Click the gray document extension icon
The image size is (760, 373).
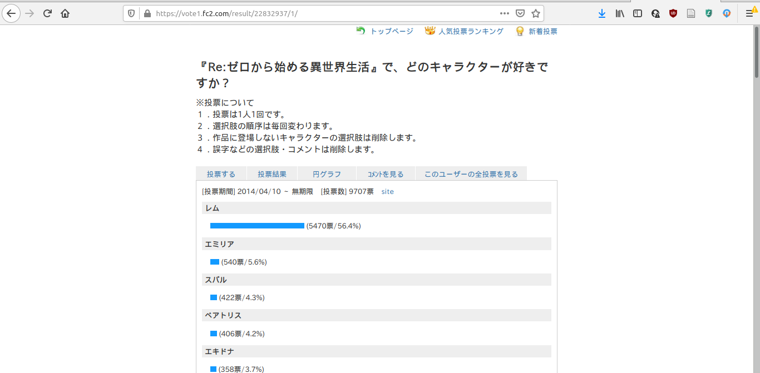691,13
